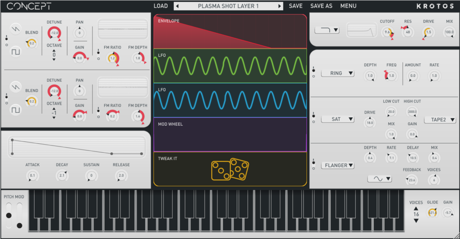Go to previous preset with left arrow
The height and width of the screenshot is (239, 460).
click(177, 6)
